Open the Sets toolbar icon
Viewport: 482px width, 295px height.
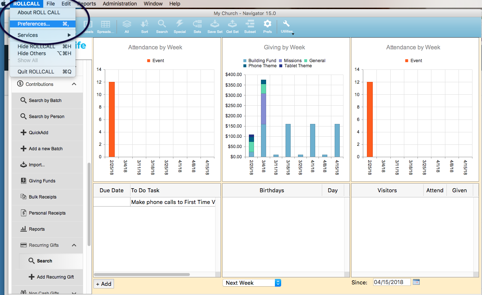pos(197,24)
